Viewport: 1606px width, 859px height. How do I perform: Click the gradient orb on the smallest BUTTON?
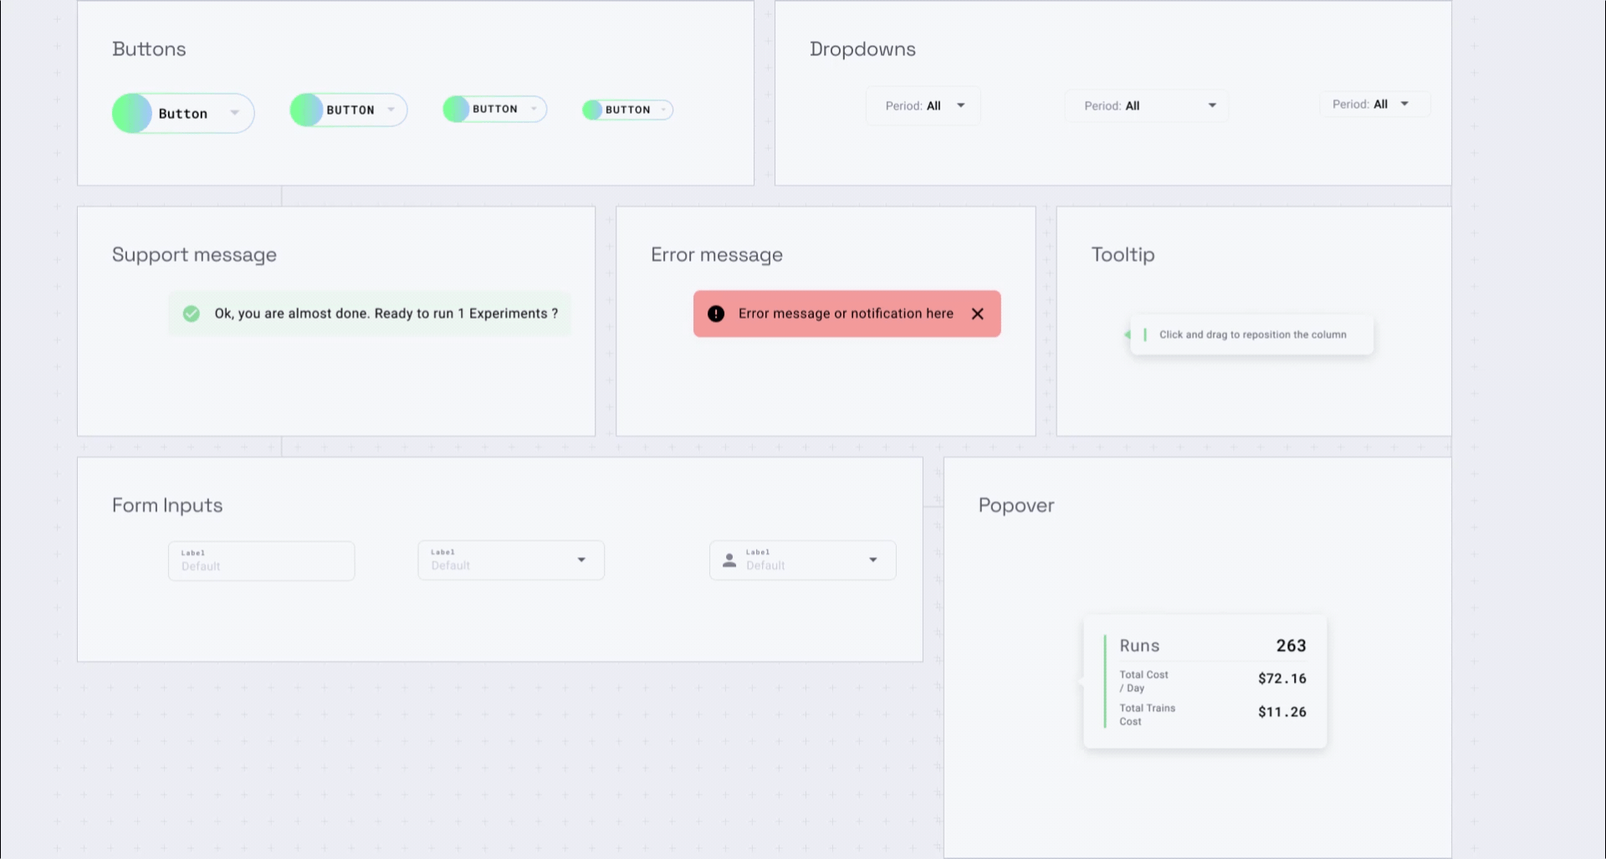click(x=594, y=110)
